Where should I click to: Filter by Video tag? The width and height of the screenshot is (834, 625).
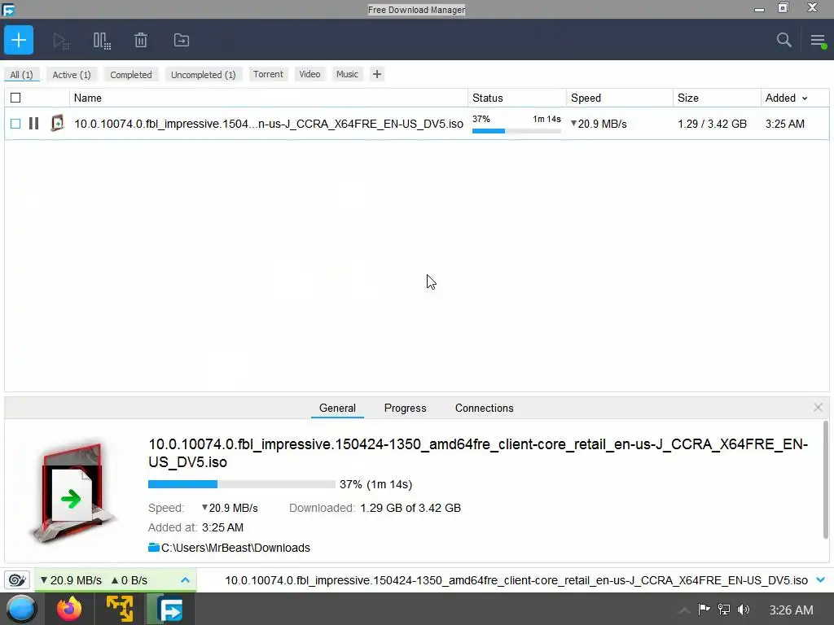click(309, 74)
